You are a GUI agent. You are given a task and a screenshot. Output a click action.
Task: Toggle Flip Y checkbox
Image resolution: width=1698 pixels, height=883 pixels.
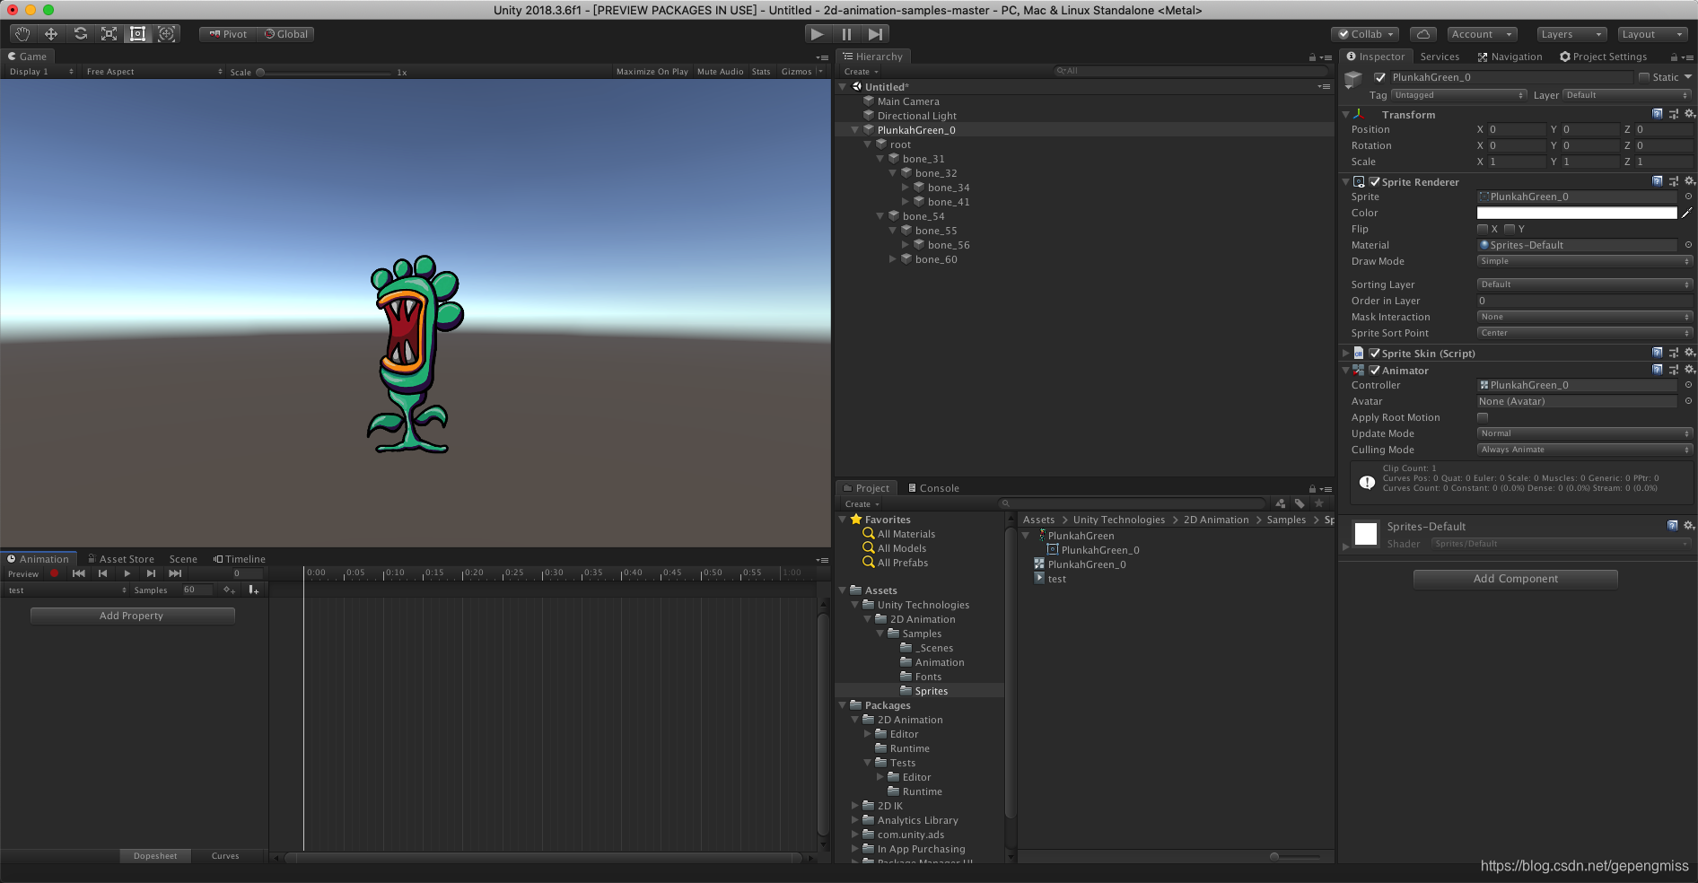pos(1510,229)
